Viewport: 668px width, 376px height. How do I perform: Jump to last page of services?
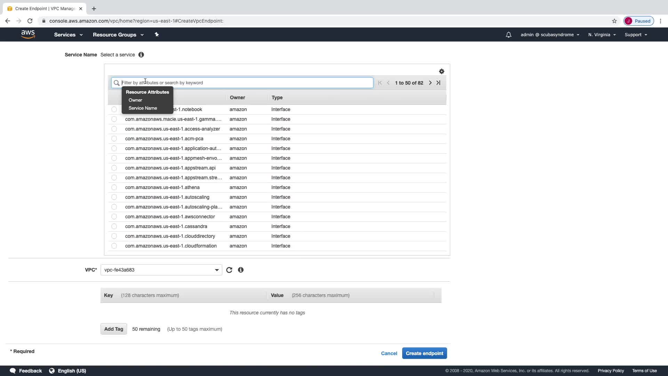click(438, 83)
